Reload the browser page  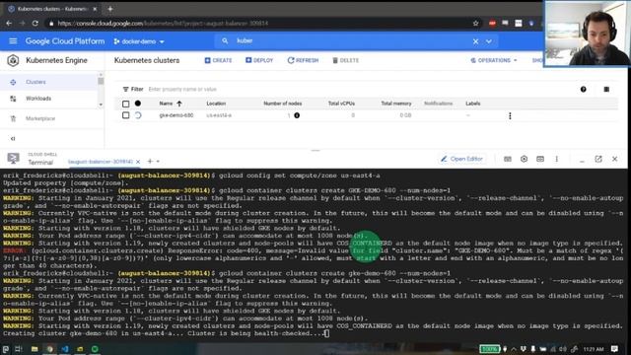[35, 24]
